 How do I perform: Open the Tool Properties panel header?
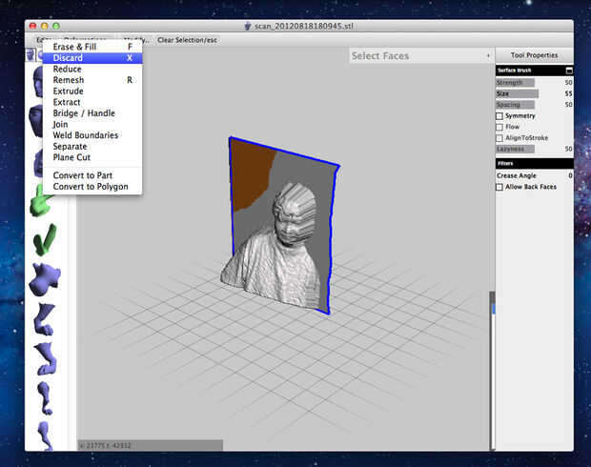tap(534, 55)
